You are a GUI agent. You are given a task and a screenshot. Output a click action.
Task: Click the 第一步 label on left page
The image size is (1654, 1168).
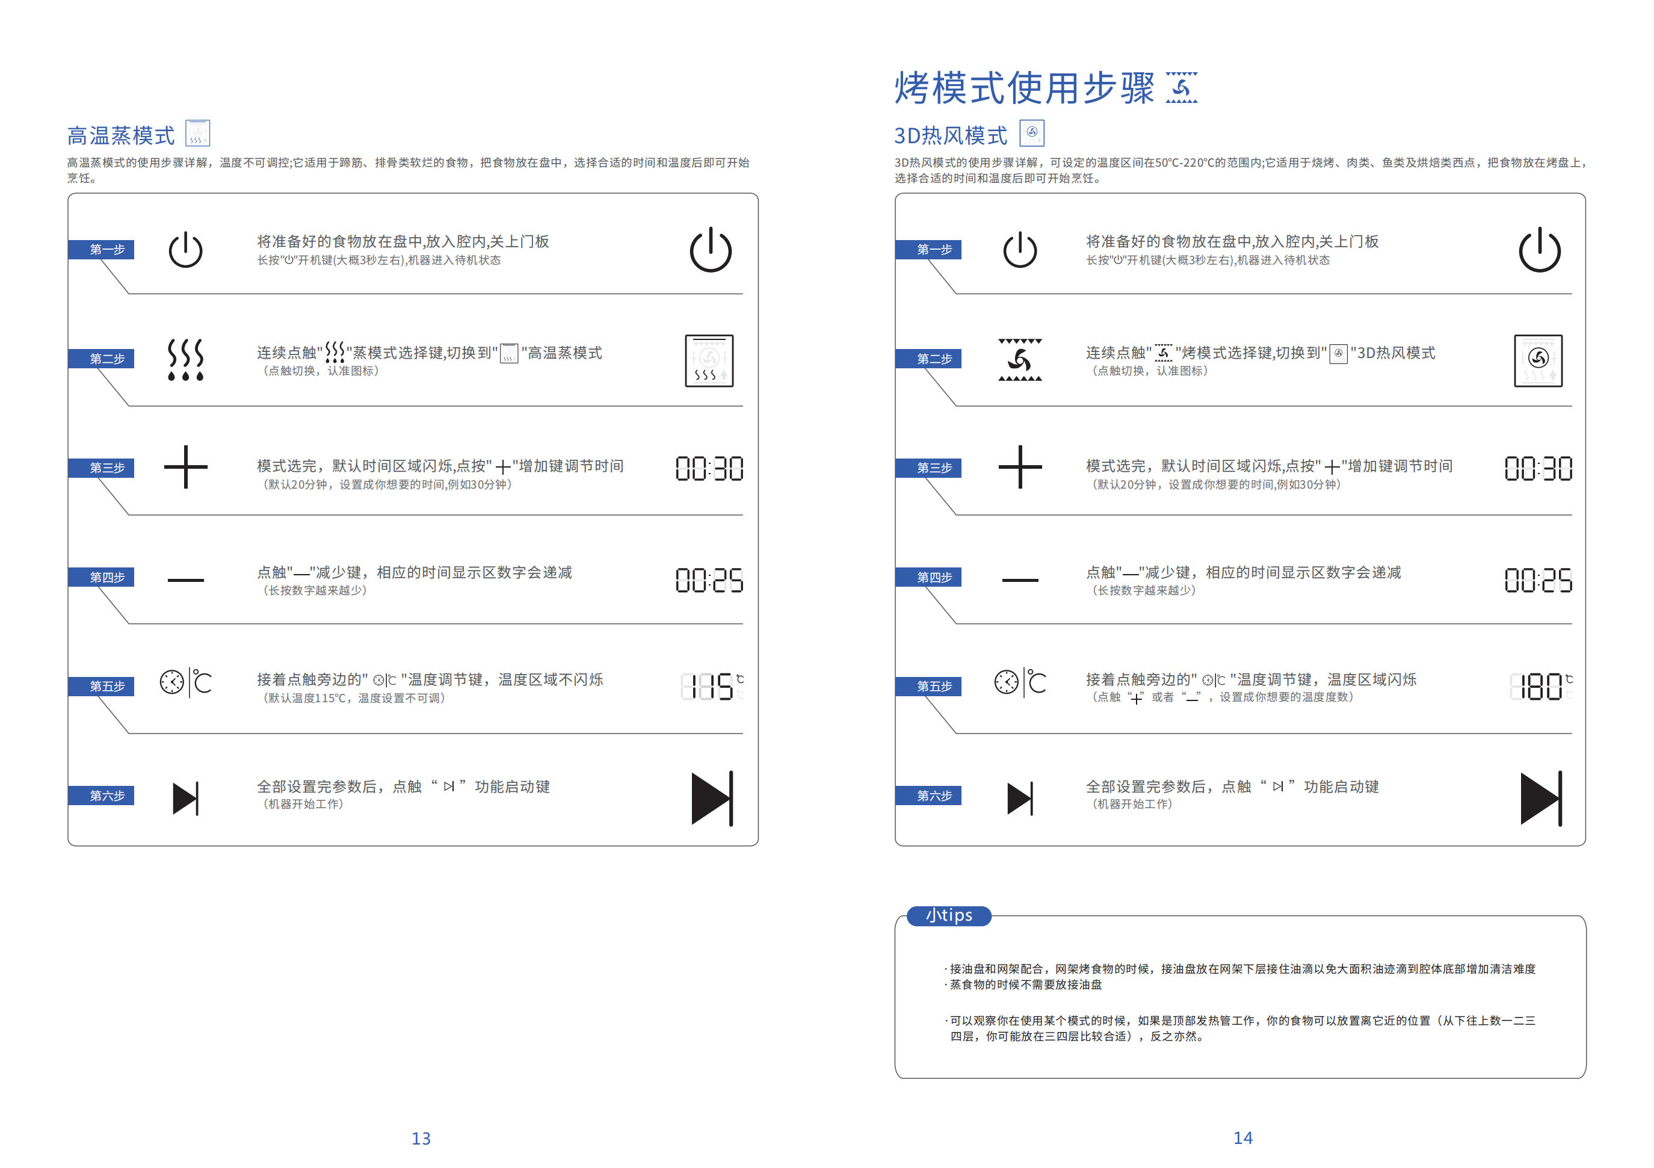(106, 249)
